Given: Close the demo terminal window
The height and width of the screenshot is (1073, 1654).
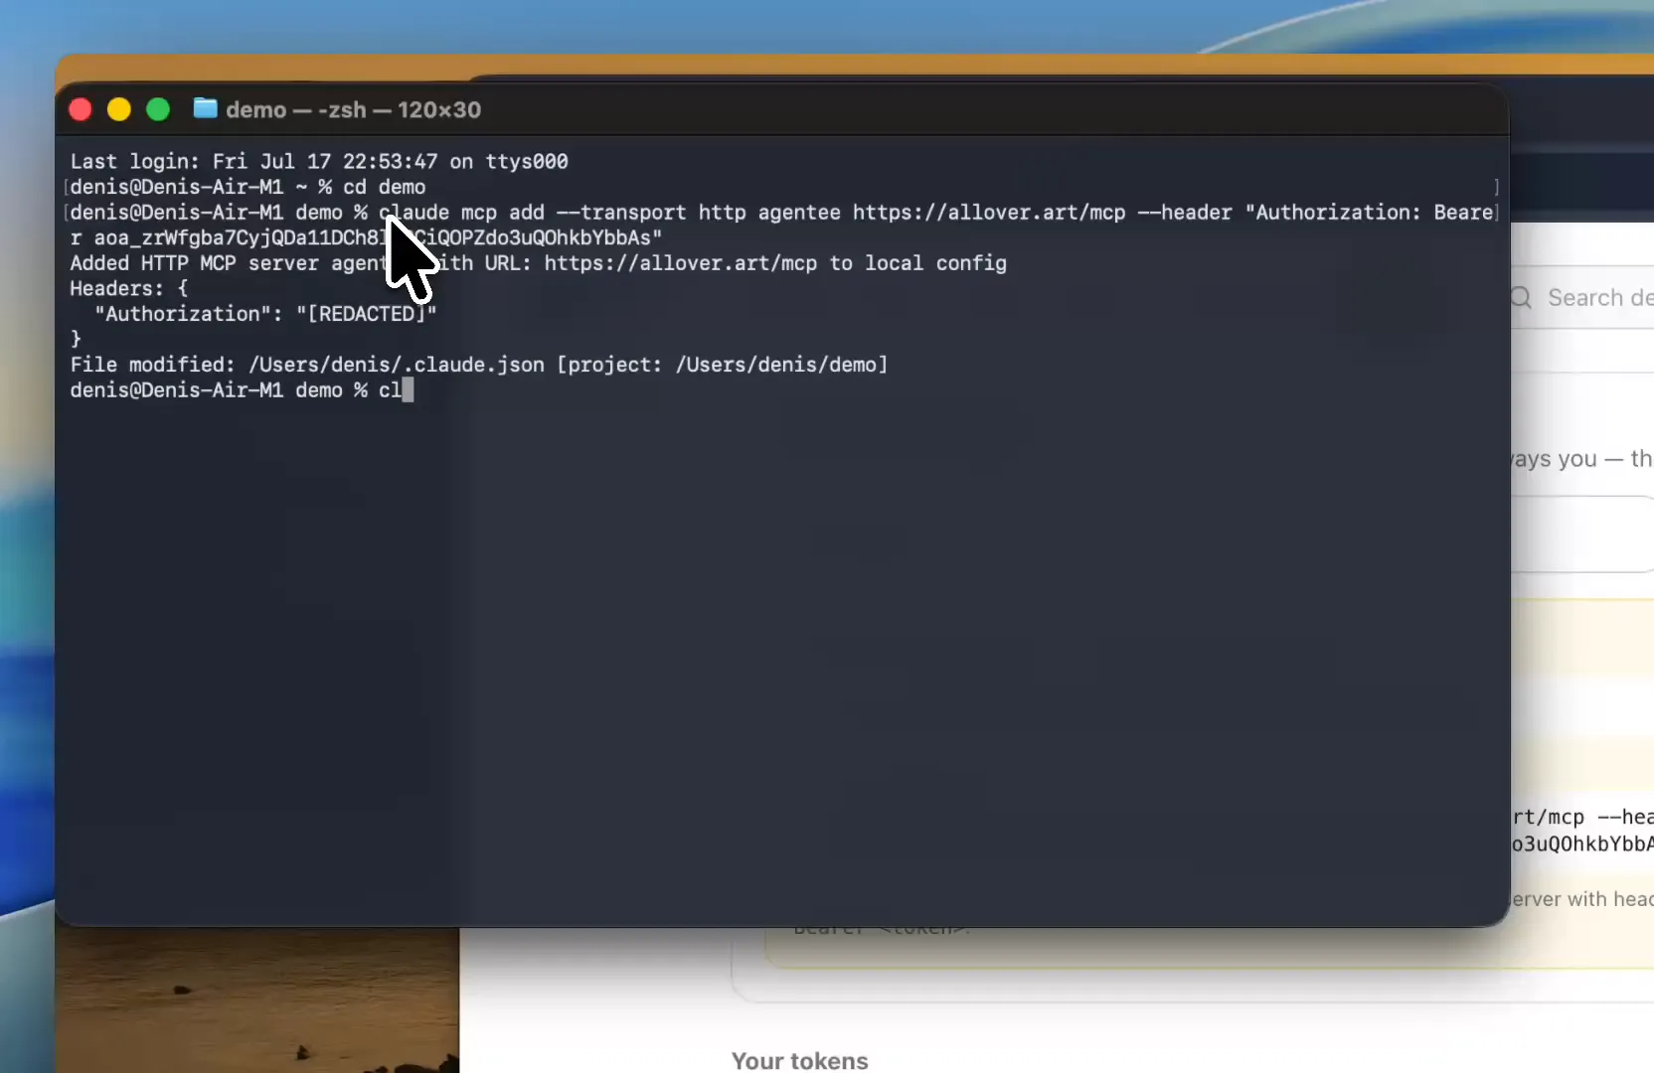Looking at the screenshot, I should pos(81,109).
